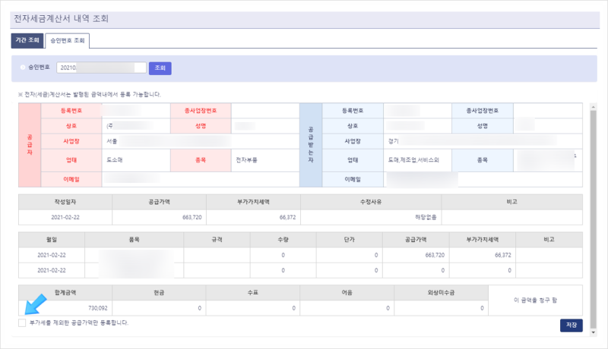Click the scrollbar down arrow
Image resolution: width=608 pixels, height=349 pixels.
tap(593, 332)
